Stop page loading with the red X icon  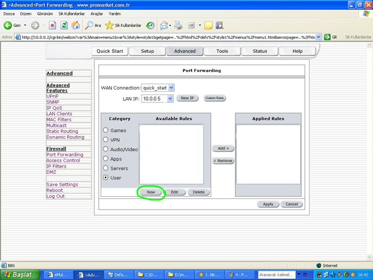pyautogui.click(x=52, y=25)
